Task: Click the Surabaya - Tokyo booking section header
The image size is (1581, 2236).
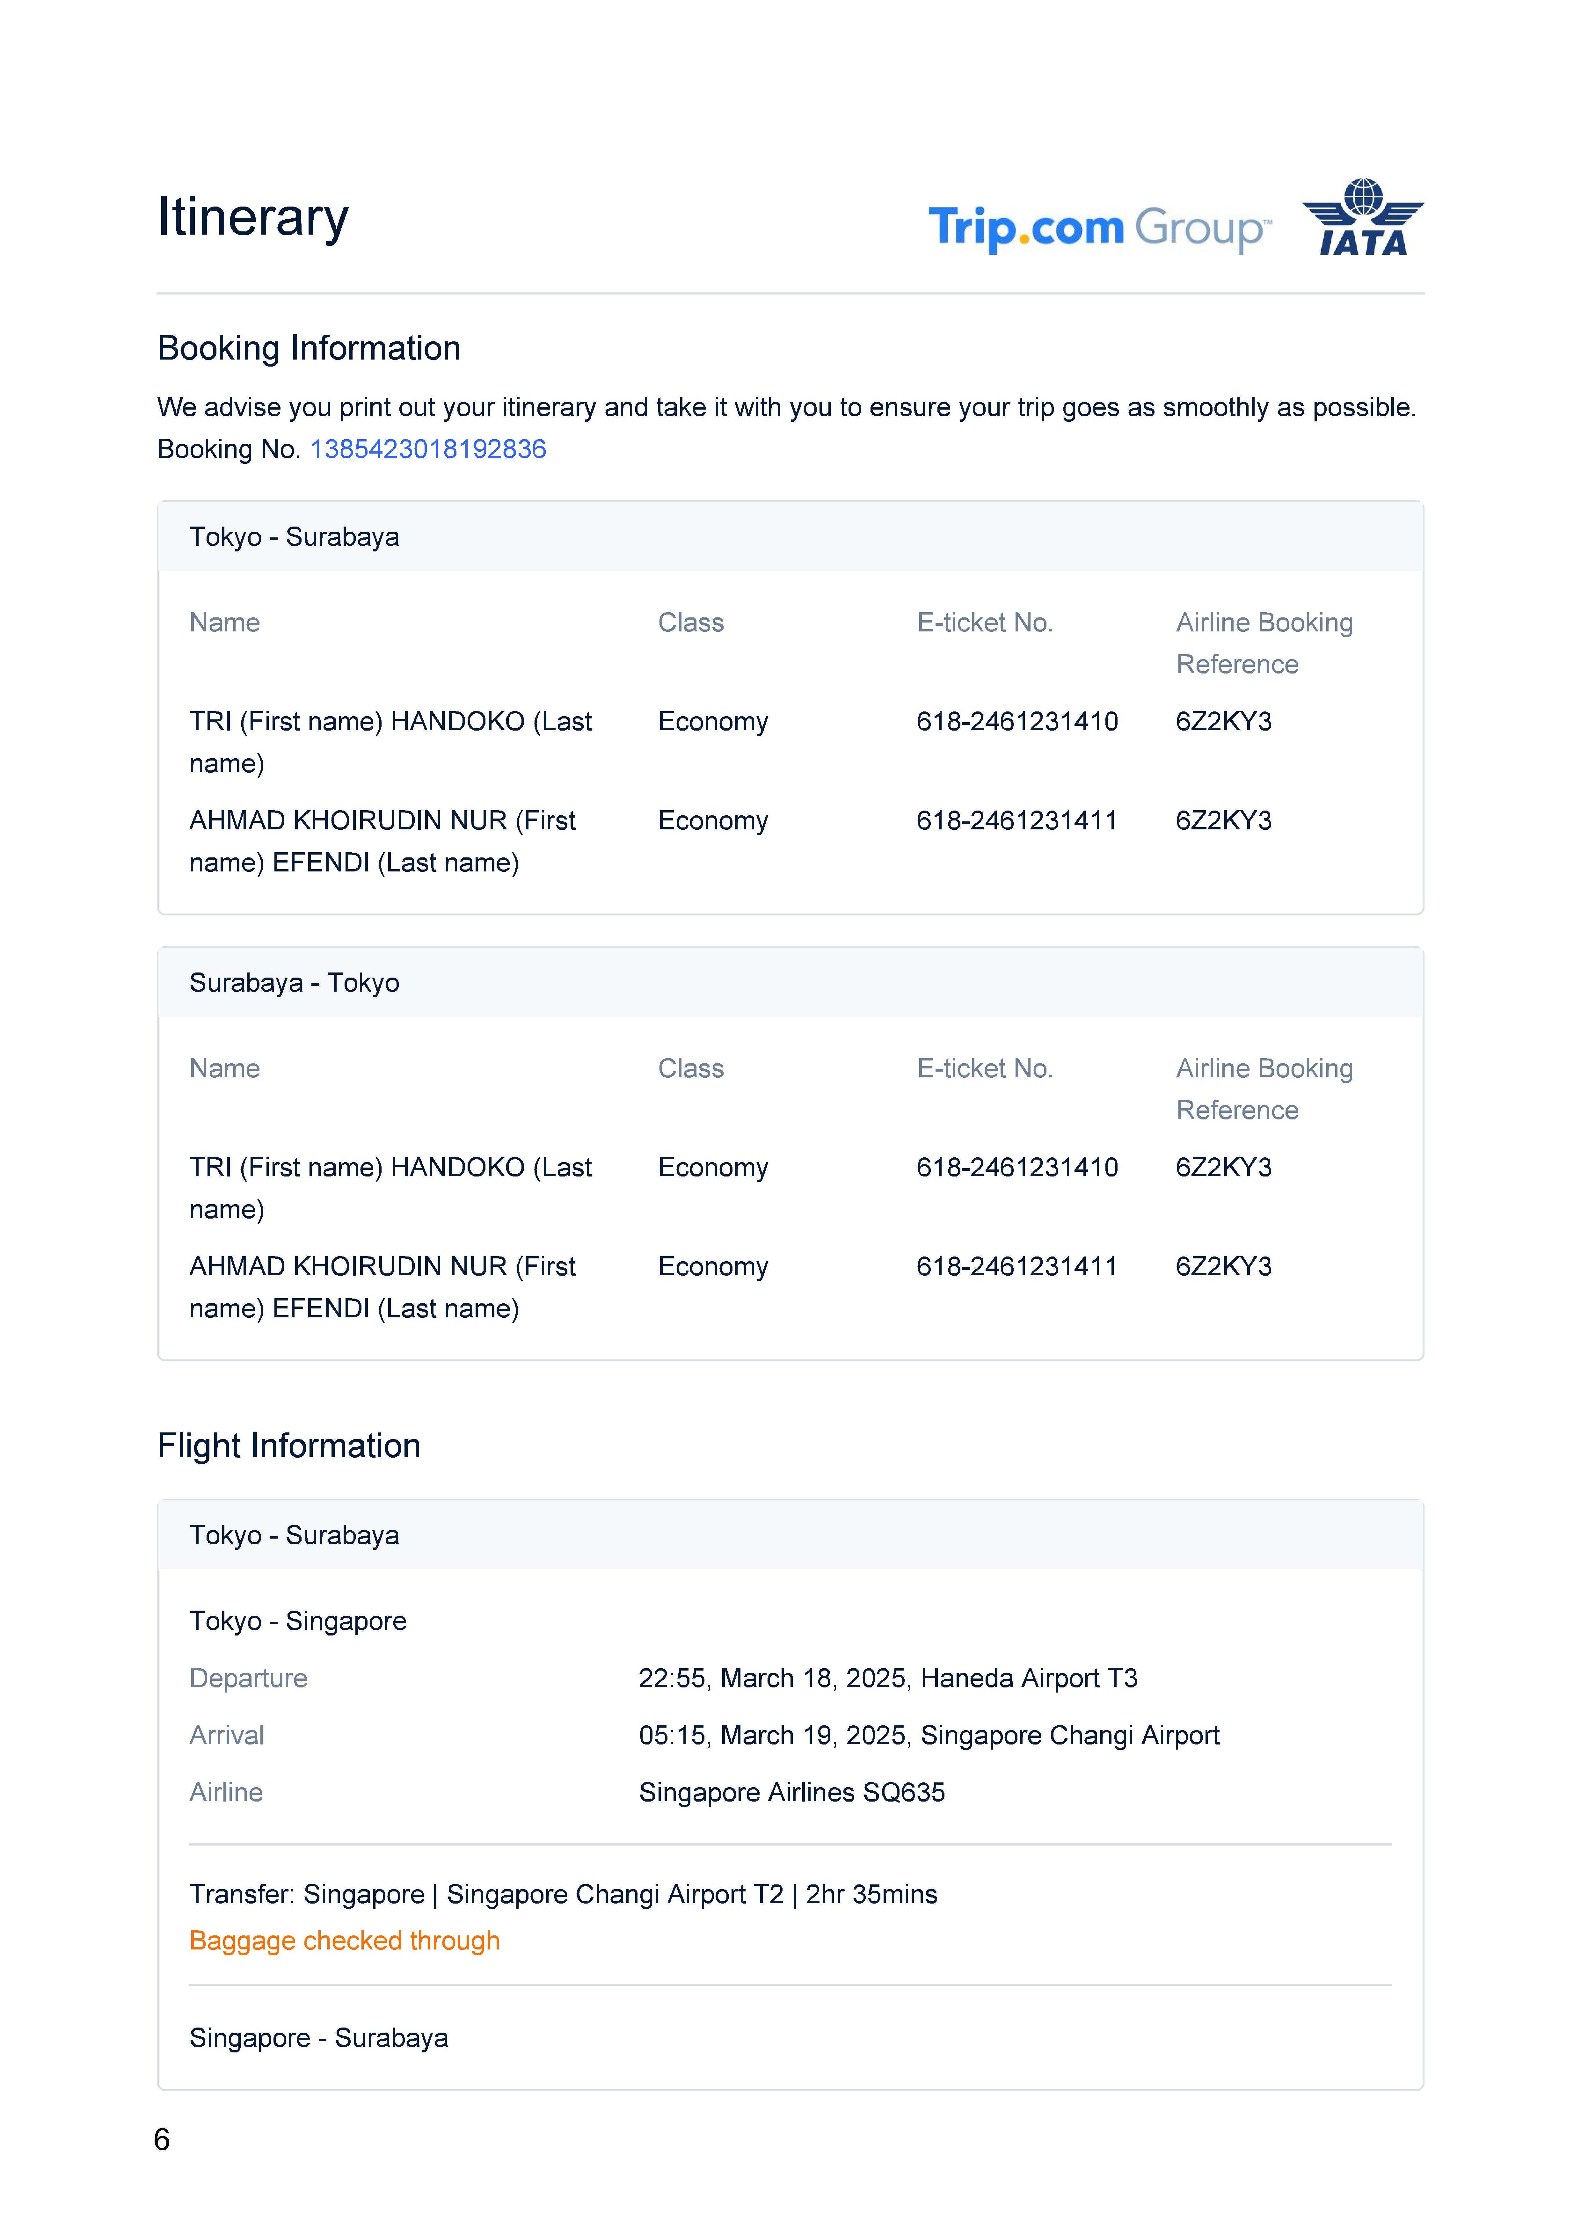Action: 294,983
